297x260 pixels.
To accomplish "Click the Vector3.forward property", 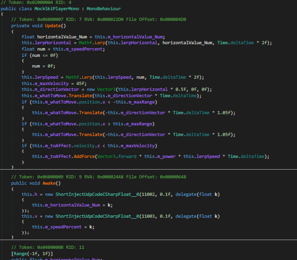I will pos(127,156).
